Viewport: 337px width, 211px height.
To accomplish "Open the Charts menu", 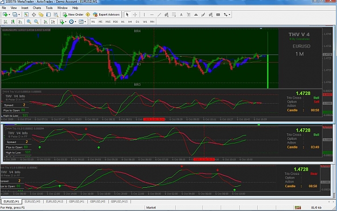I will (x=37, y=8).
